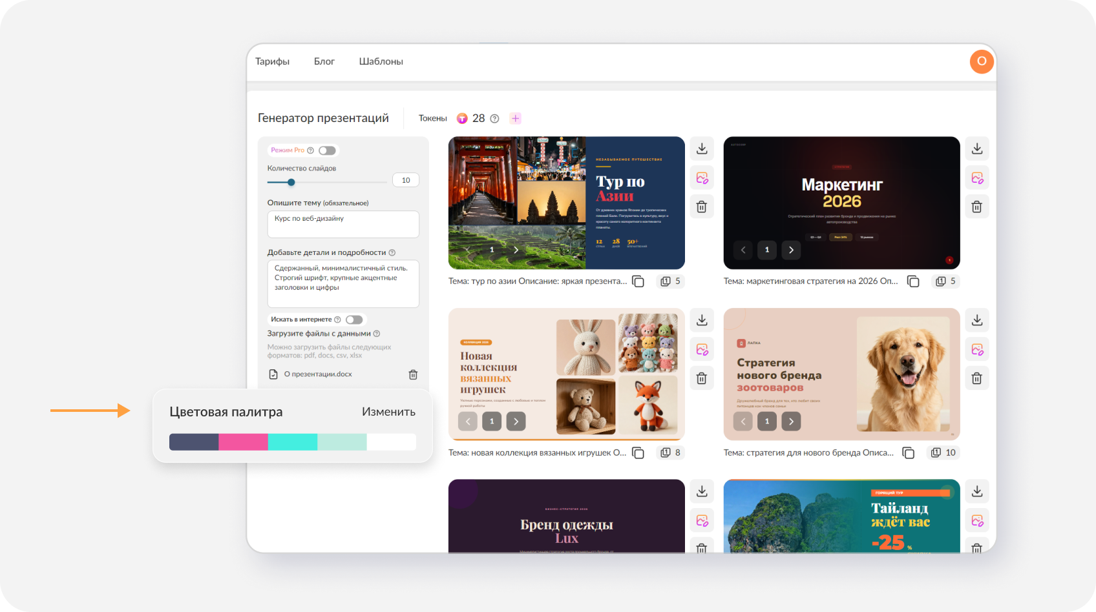Open the Тарифы menu item
This screenshot has width=1096, height=612.
[272, 61]
